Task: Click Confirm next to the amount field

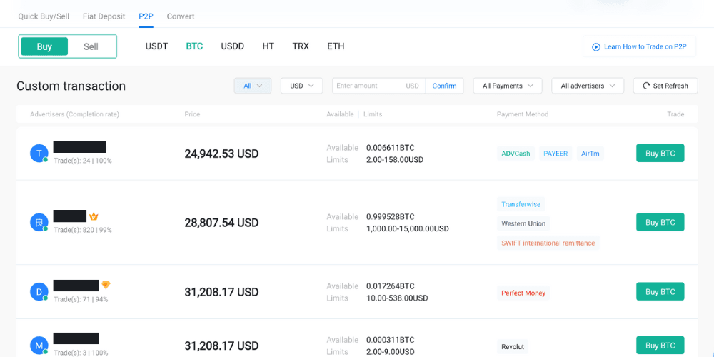Action: pos(444,86)
